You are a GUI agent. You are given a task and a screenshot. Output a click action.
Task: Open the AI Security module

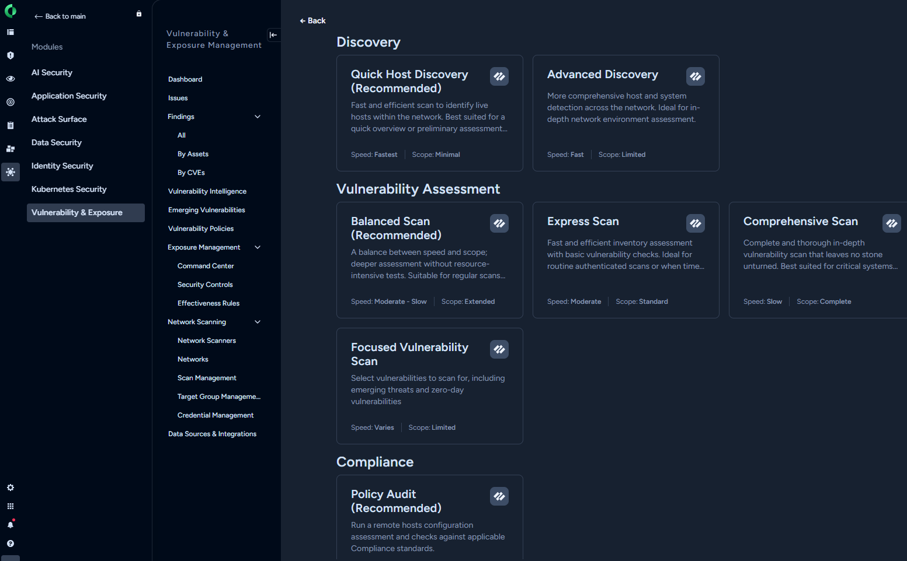tap(52, 73)
